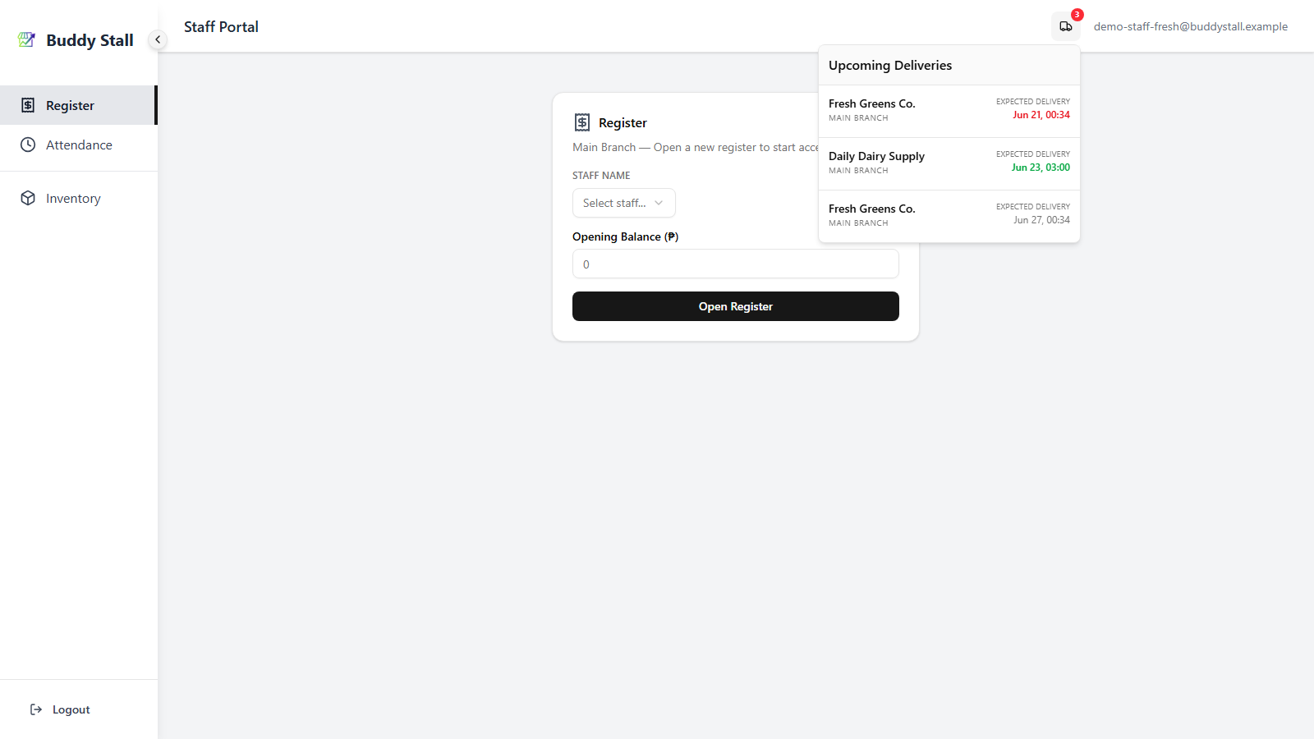Click the Inventory box icon

click(x=28, y=198)
